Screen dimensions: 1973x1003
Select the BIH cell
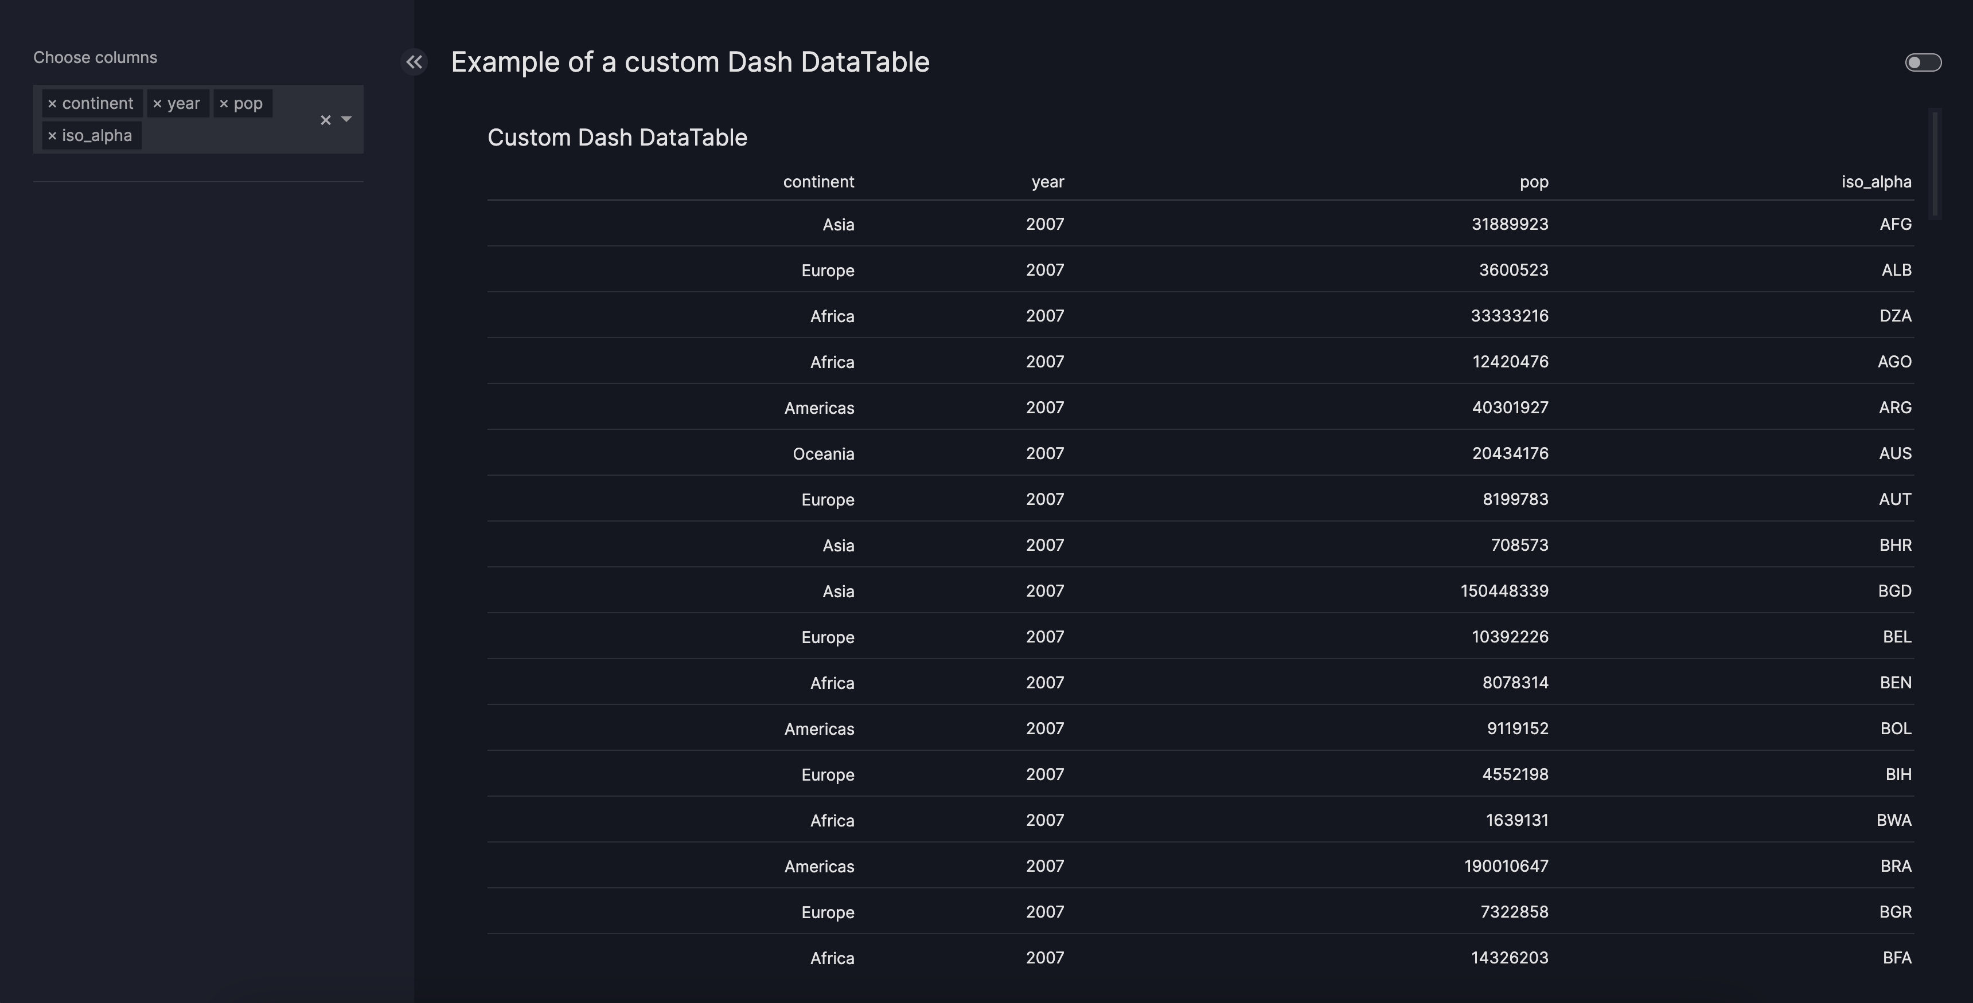[1898, 775]
